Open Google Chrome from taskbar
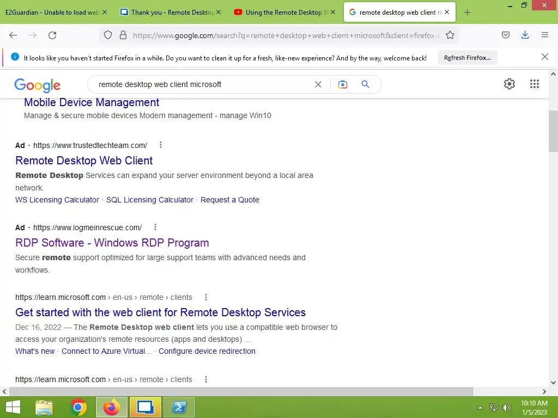The height and width of the screenshot is (418, 558). (x=78, y=407)
